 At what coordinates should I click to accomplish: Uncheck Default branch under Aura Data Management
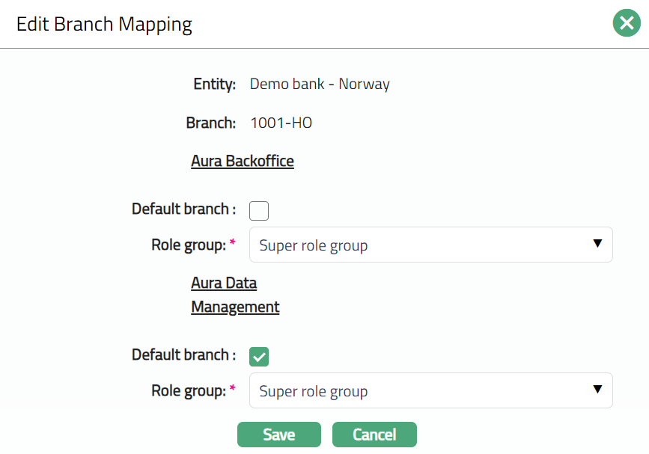pos(259,357)
